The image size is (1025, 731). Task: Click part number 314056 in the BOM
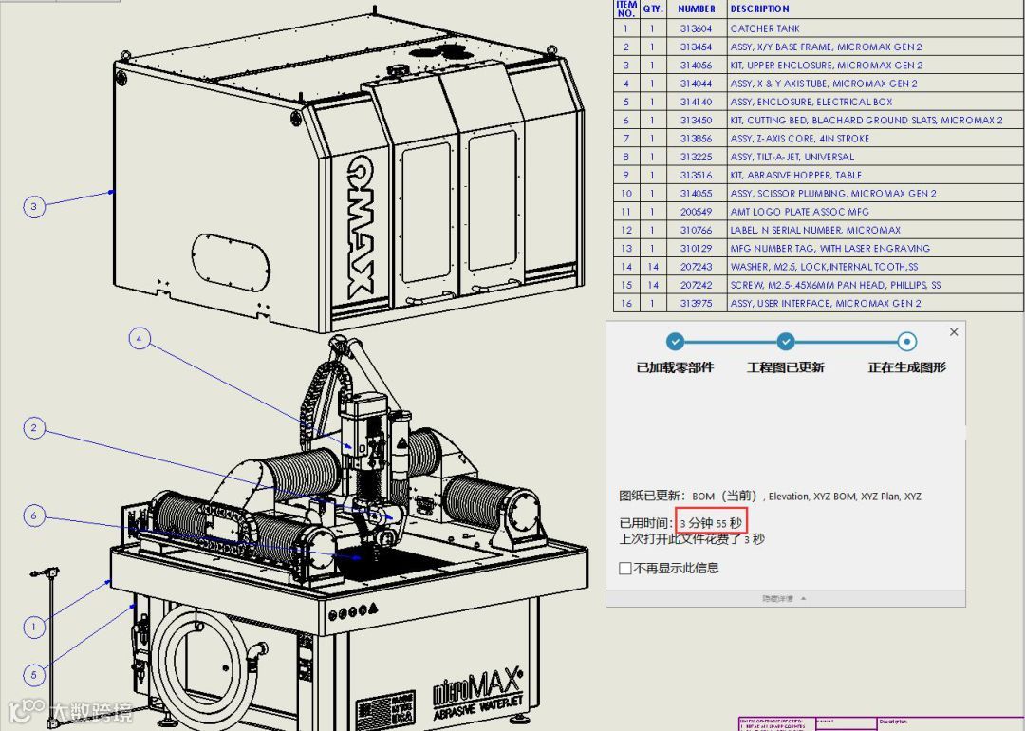pyautogui.click(x=697, y=66)
